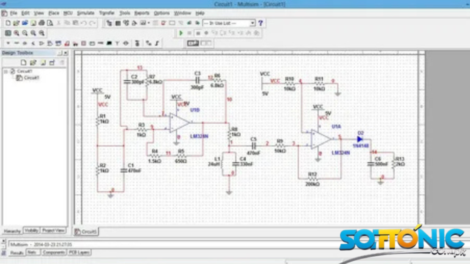The height and width of the screenshot is (264, 470).
Task: Click the Zoom Fit to Page magnifier icon
Action: click(42, 33)
